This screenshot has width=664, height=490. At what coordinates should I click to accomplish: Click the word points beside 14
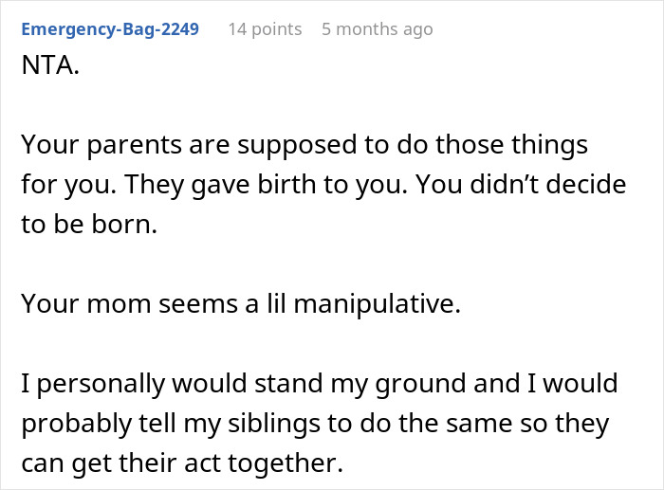[275, 28]
